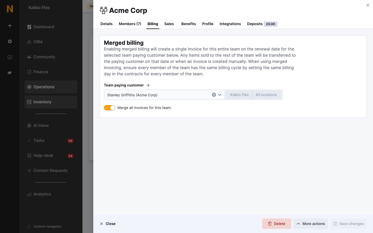Open Contact Requests in the sidebar
The width and height of the screenshot is (373, 233).
click(x=51, y=171)
